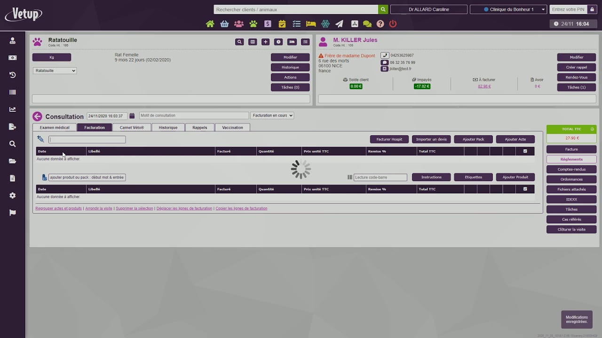Go to the home page icon
The width and height of the screenshot is (602, 338).
pyautogui.click(x=210, y=24)
